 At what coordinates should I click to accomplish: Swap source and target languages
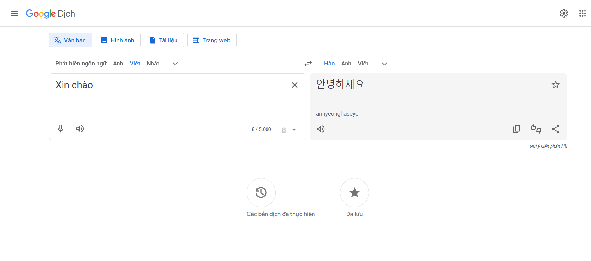coord(308,64)
